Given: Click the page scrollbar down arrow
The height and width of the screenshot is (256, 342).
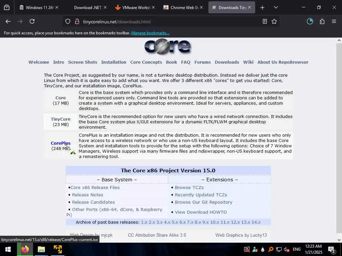Looking at the screenshot, I should point(339,240).
